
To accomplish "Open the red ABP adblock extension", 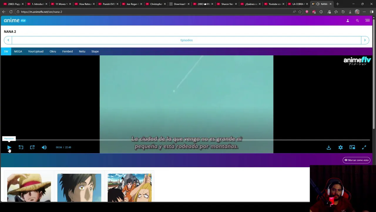I will 314,12.
